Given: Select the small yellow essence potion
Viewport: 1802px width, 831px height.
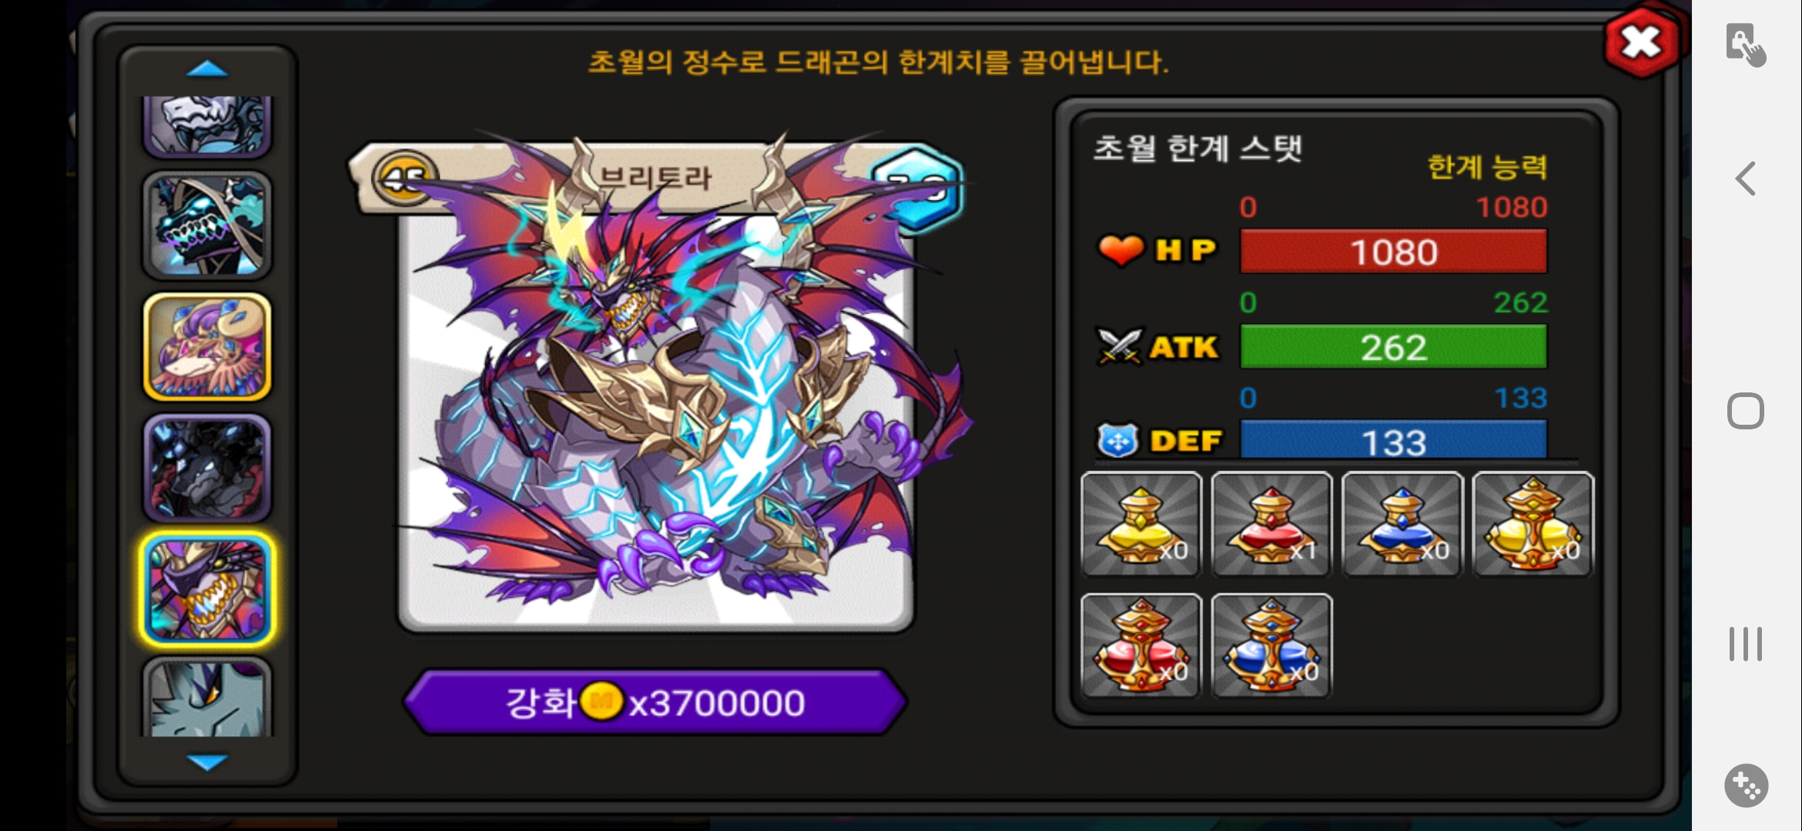Looking at the screenshot, I should pyautogui.click(x=1141, y=524).
